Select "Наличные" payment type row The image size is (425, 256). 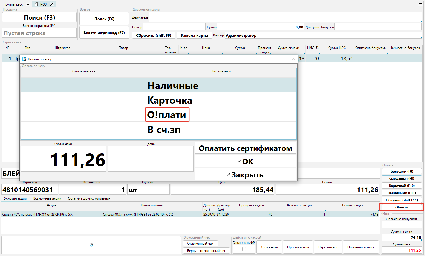(x=173, y=85)
